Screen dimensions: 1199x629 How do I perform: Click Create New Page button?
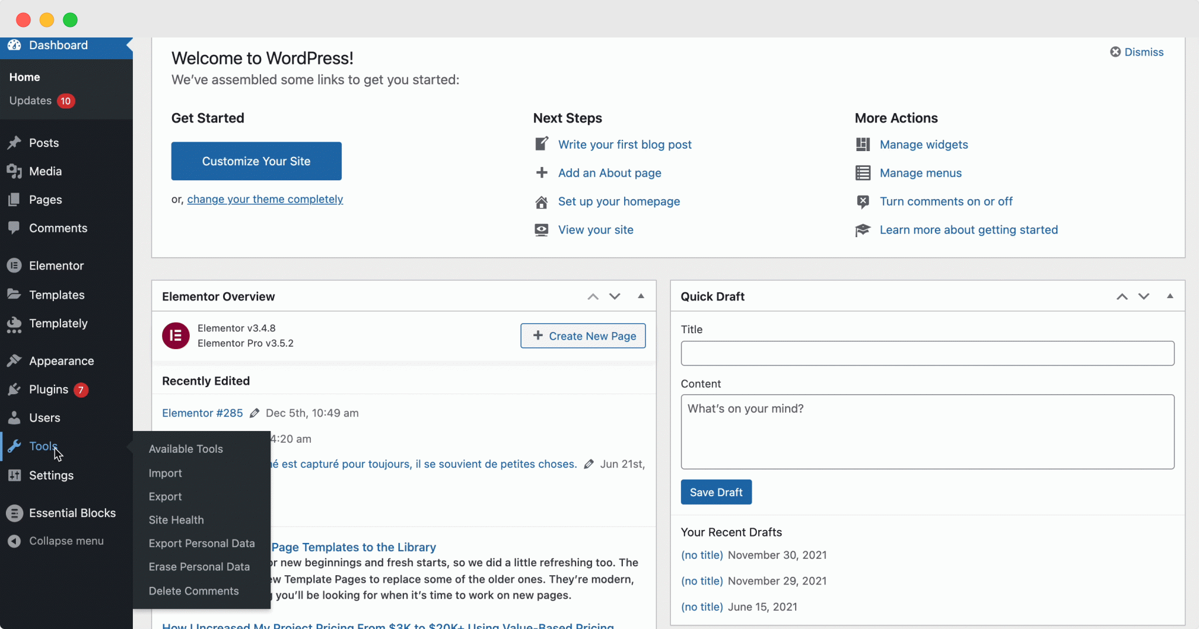coord(583,336)
